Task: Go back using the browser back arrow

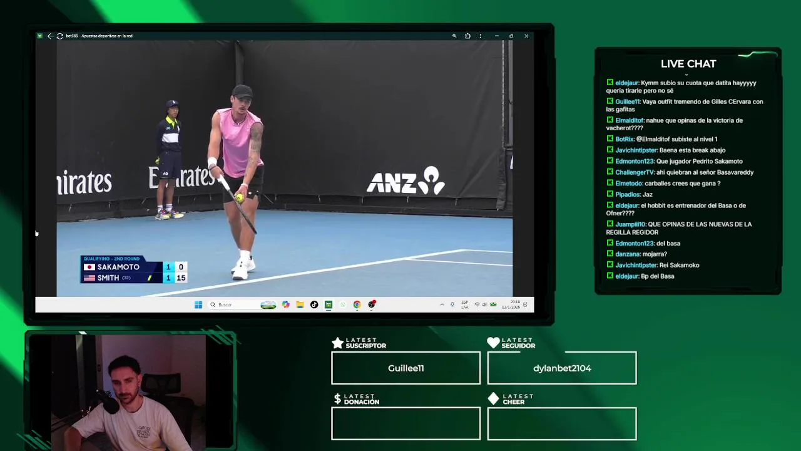Action: pyautogui.click(x=51, y=36)
